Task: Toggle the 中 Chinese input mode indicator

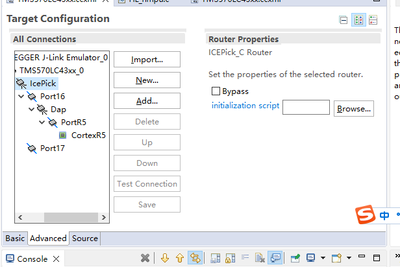Action: click(384, 215)
